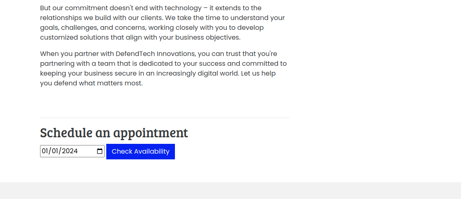Open the calendar picker icon in date field
This screenshot has height=199, width=461.
100,151
